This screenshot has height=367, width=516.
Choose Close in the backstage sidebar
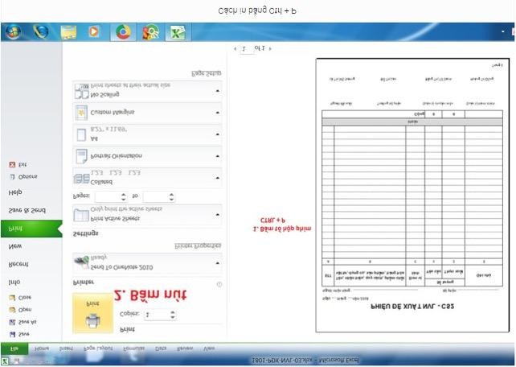coord(20,298)
